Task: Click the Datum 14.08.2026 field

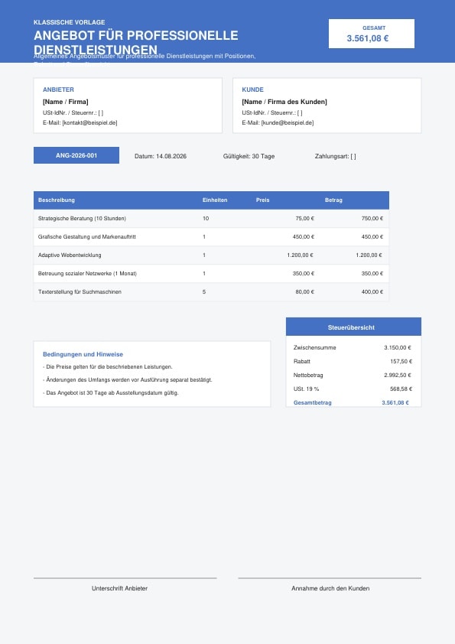Action: [x=161, y=156]
